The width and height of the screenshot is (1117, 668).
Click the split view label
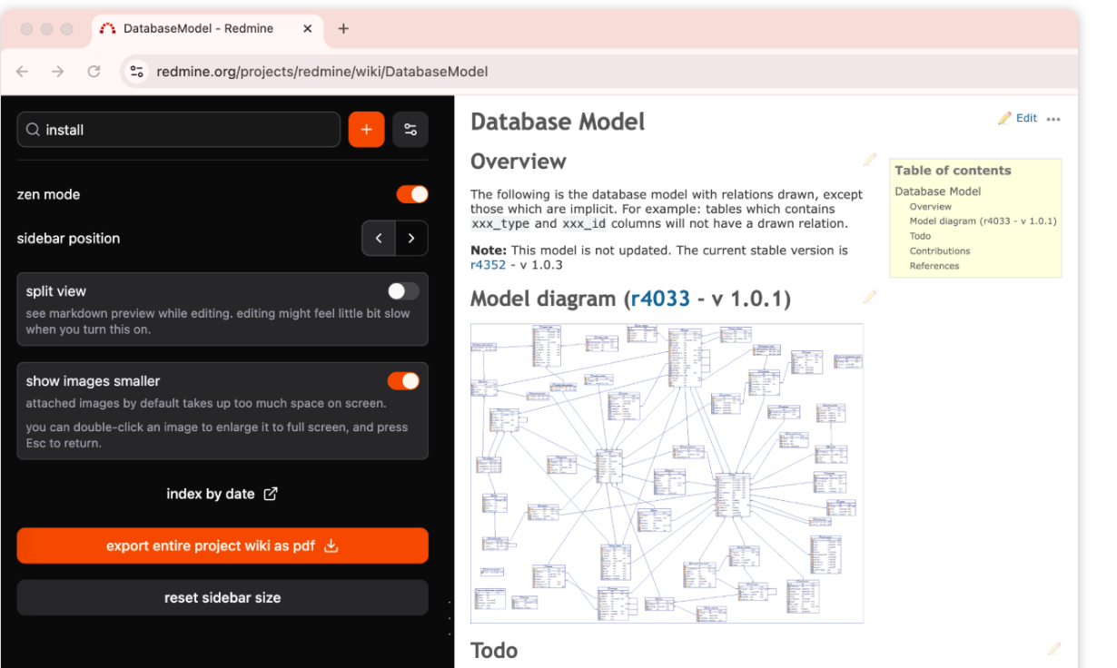[56, 291]
